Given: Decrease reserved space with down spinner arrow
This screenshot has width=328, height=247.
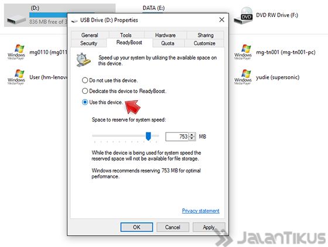Looking at the screenshot, I should click(192, 138).
